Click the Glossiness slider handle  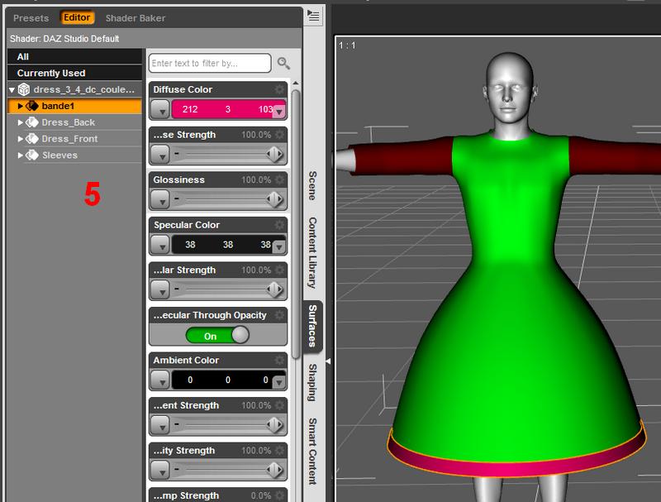pyautogui.click(x=274, y=200)
